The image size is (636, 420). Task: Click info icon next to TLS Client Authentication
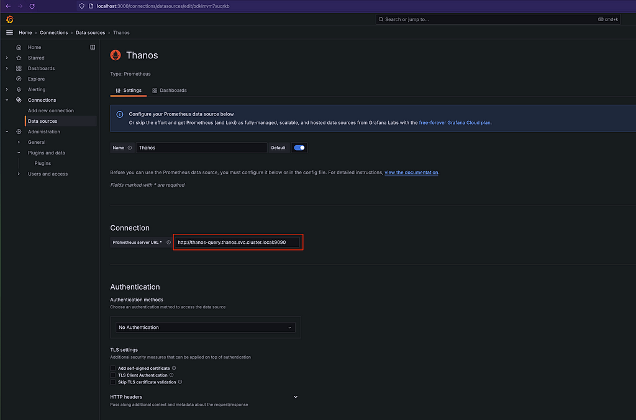[171, 375]
